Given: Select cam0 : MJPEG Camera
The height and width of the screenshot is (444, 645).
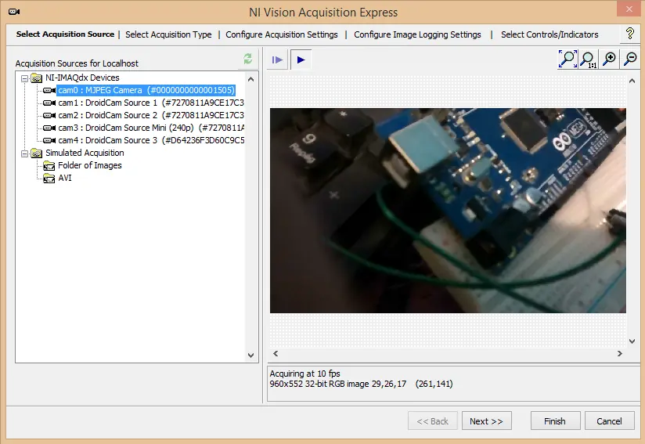Looking at the screenshot, I should pyautogui.click(x=146, y=90).
